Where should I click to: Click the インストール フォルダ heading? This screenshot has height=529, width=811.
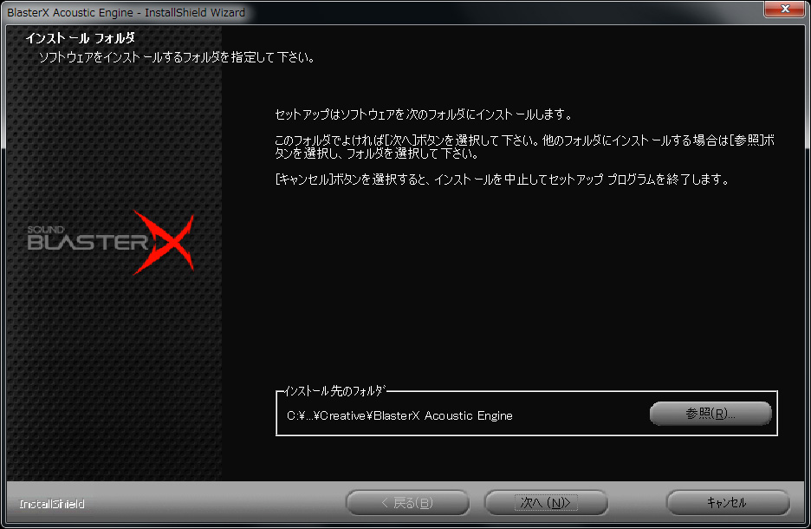81,38
